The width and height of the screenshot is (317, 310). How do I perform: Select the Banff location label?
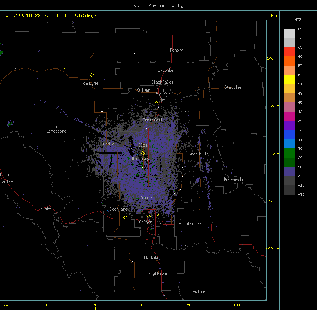tap(46, 209)
